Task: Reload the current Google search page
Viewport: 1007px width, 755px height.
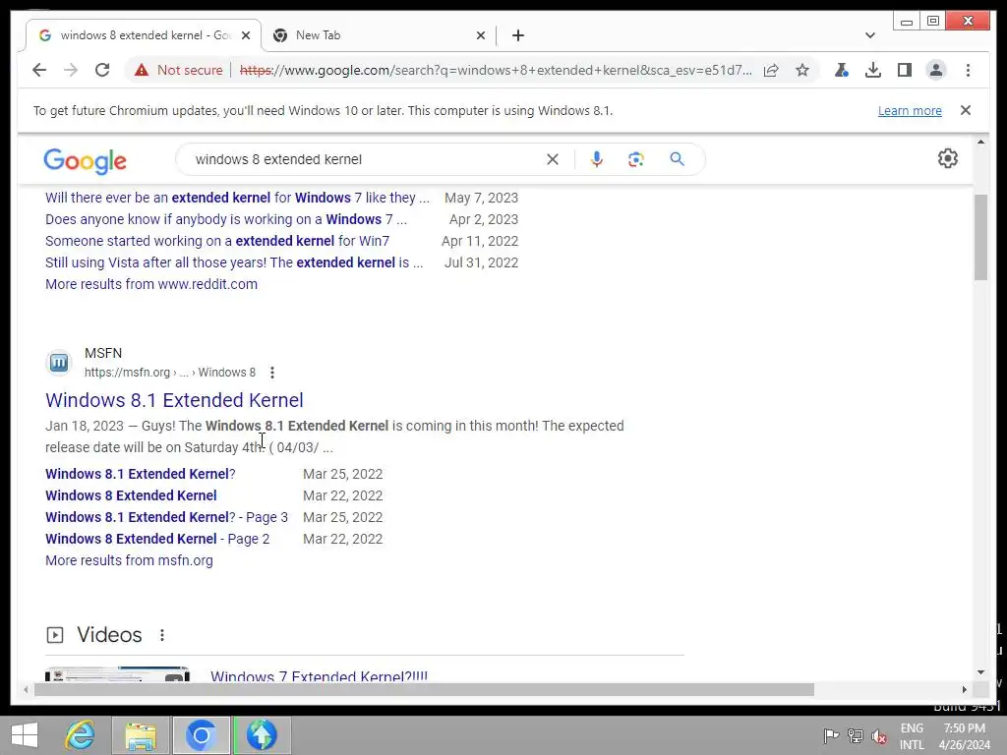Action: (x=102, y=70)
